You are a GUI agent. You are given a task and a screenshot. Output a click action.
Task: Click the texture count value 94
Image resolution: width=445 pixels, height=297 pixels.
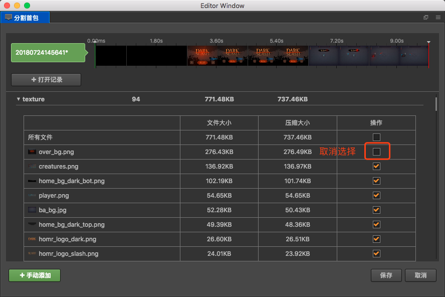[136, 99]
